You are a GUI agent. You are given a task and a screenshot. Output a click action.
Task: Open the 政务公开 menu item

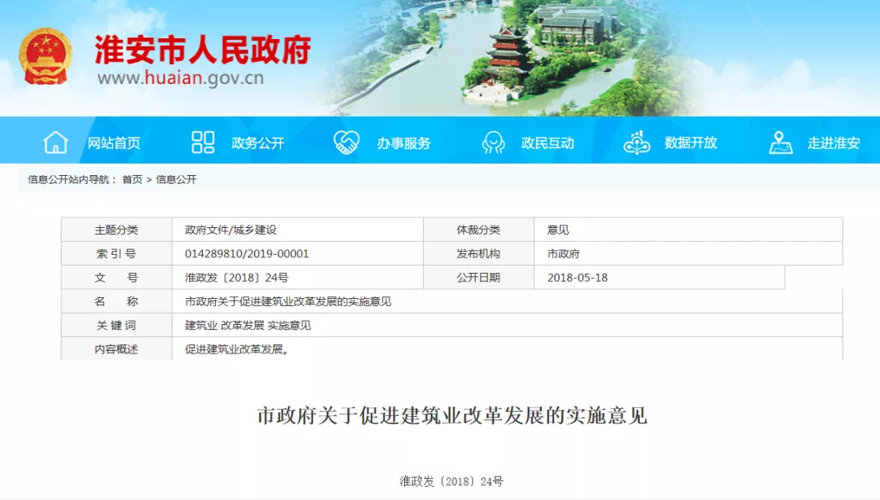258,143
